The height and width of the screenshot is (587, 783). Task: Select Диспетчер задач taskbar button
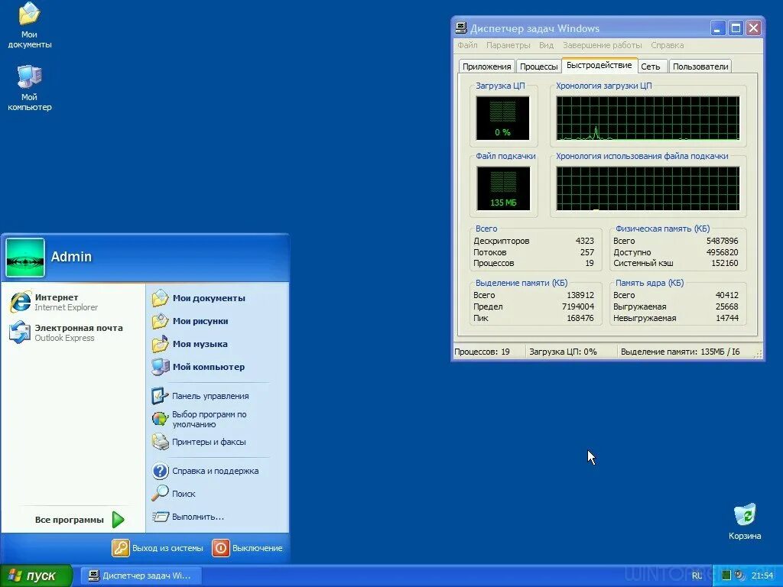click(141, 576)
